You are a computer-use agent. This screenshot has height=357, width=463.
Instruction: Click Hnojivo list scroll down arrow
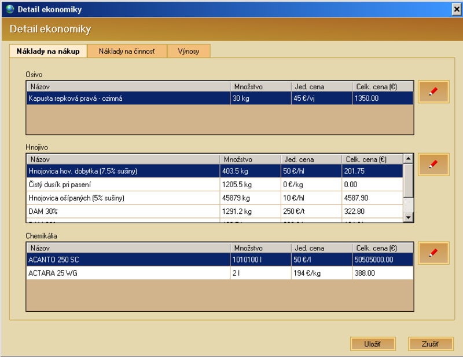(x=408, y=217)
